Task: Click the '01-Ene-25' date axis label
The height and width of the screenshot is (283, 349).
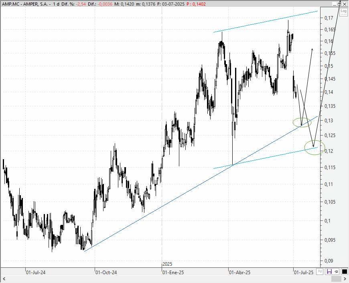Action: coord(173,272)
